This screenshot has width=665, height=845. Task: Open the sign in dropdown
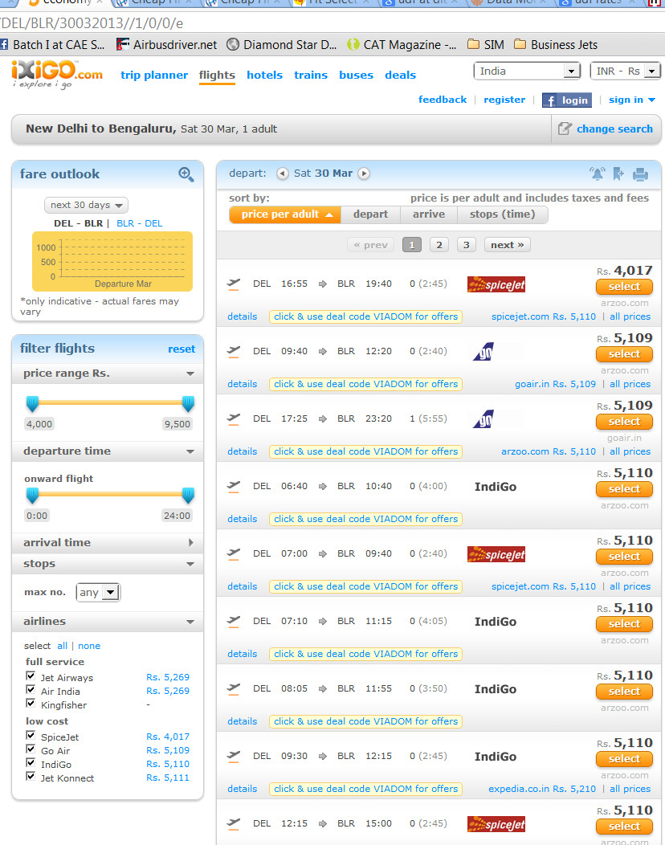[631, 100]
